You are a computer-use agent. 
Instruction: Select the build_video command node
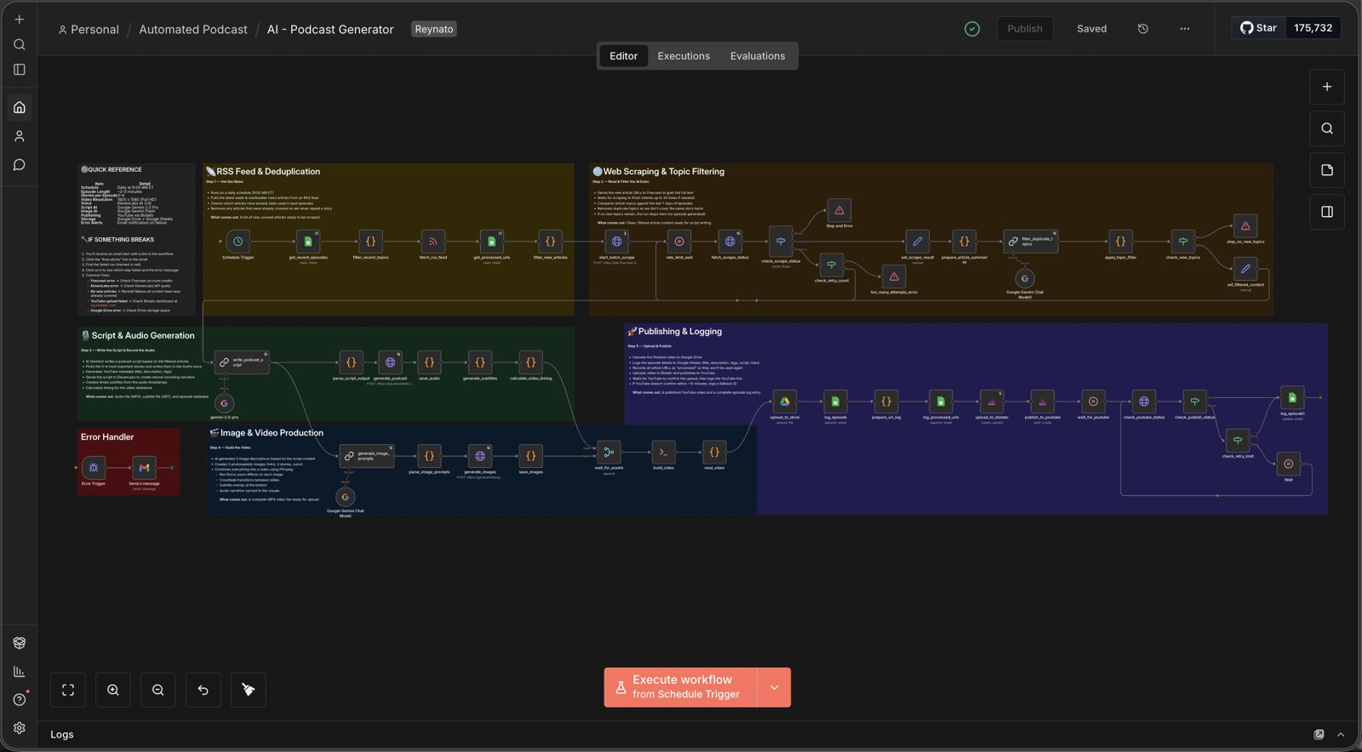(663, 452)
